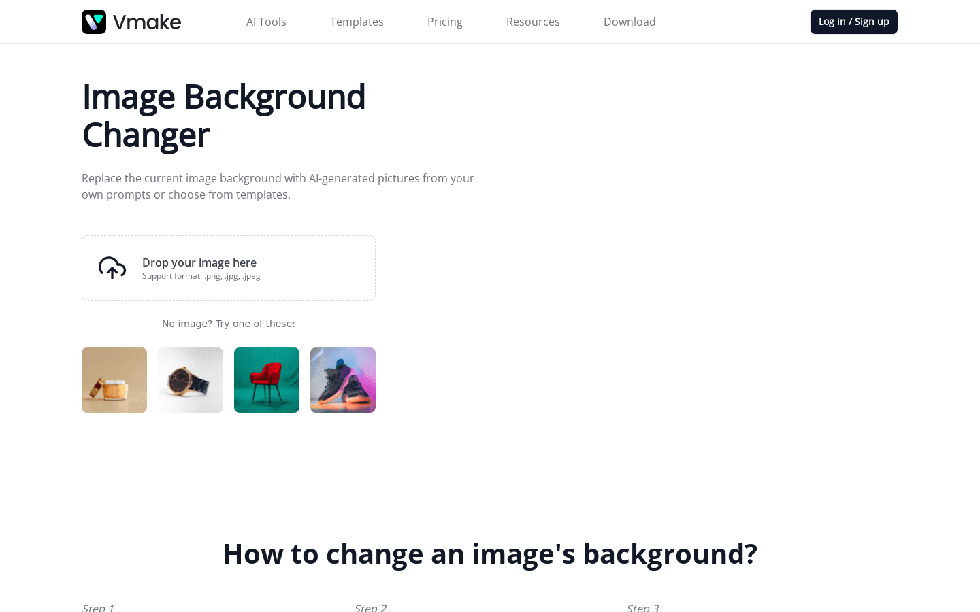The width and height of the screenshot is (980, 612).
Task: Click the Image Background Changer heading
Action: (x=223, y=116)
